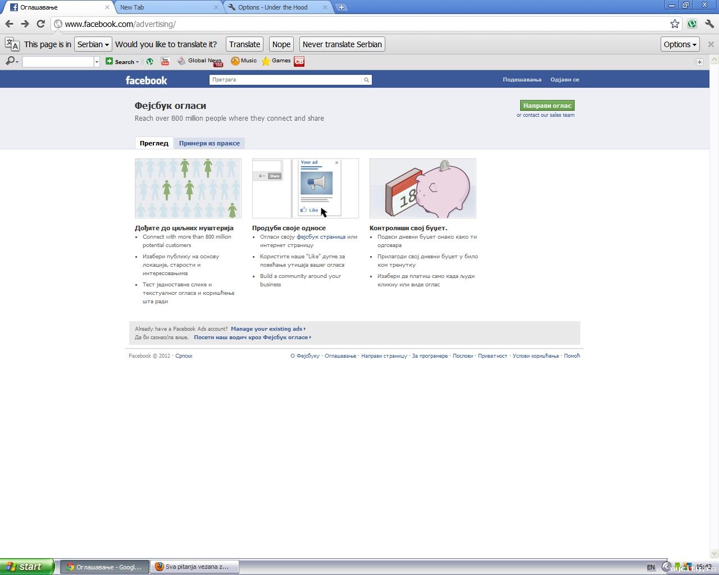Click Одјави се to log out
Viewport: 719px width, 575px height.
565,80
